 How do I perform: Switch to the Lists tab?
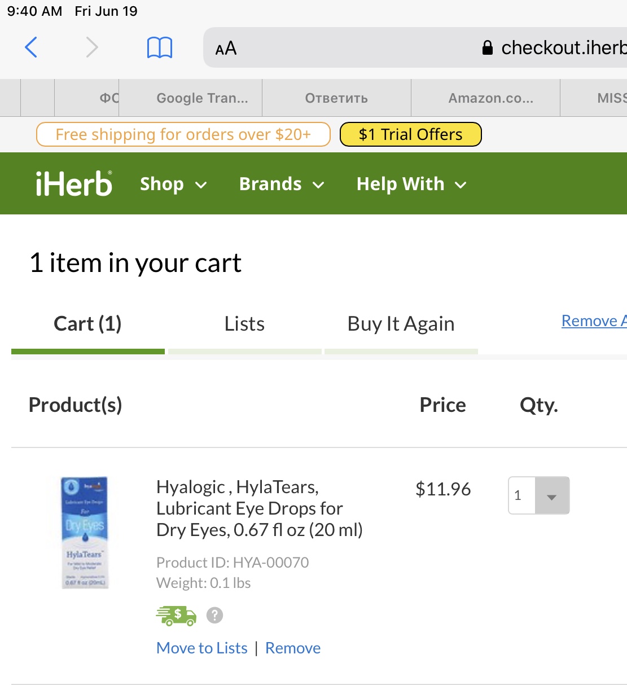point(244,324)
